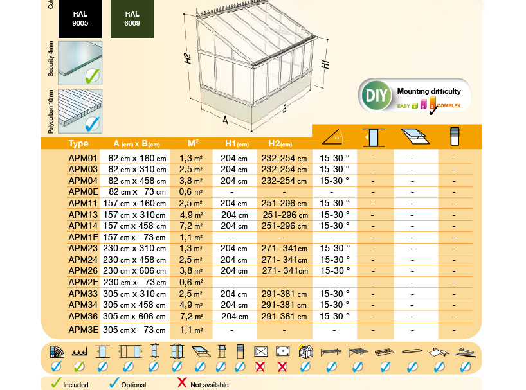Click the EASY difficulty label
Image resolution: width=526 pixels, height=390 pixels.
pos(404,106)
